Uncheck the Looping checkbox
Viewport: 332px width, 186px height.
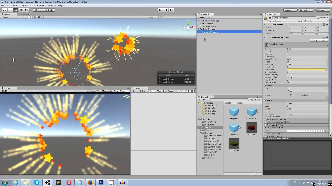point(288,51)
